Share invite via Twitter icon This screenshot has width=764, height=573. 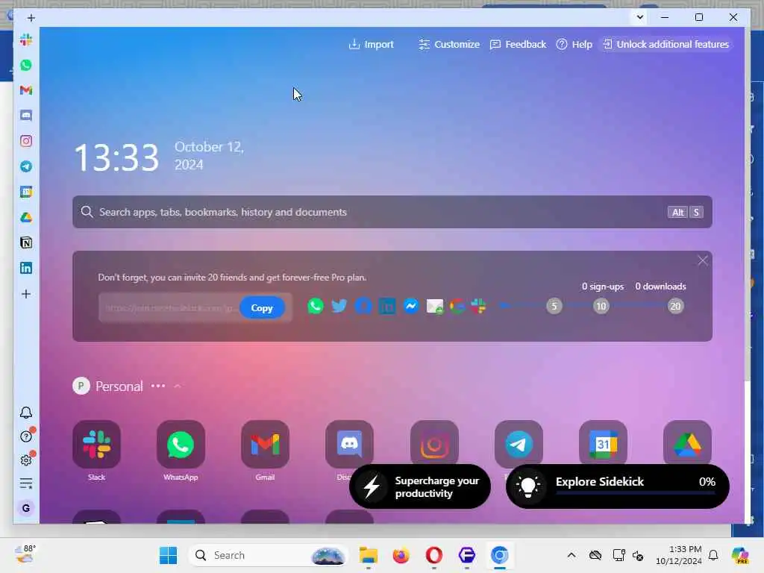(x=339, y=306)
